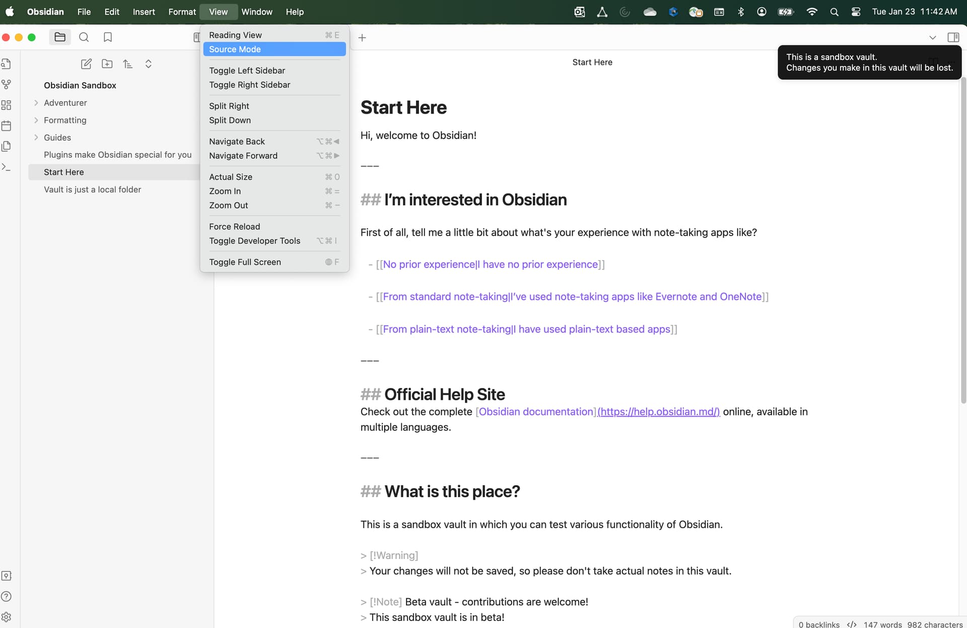Click the 0 backlinks status item
The height and width of the screenshot is (628, 967).
[x=819, y=624]
